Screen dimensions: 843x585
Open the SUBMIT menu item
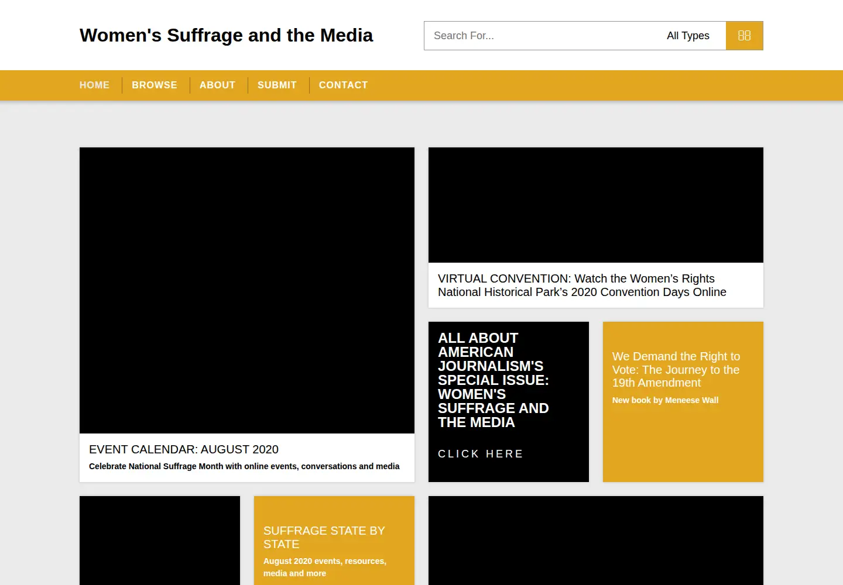(x=277, y=85)
